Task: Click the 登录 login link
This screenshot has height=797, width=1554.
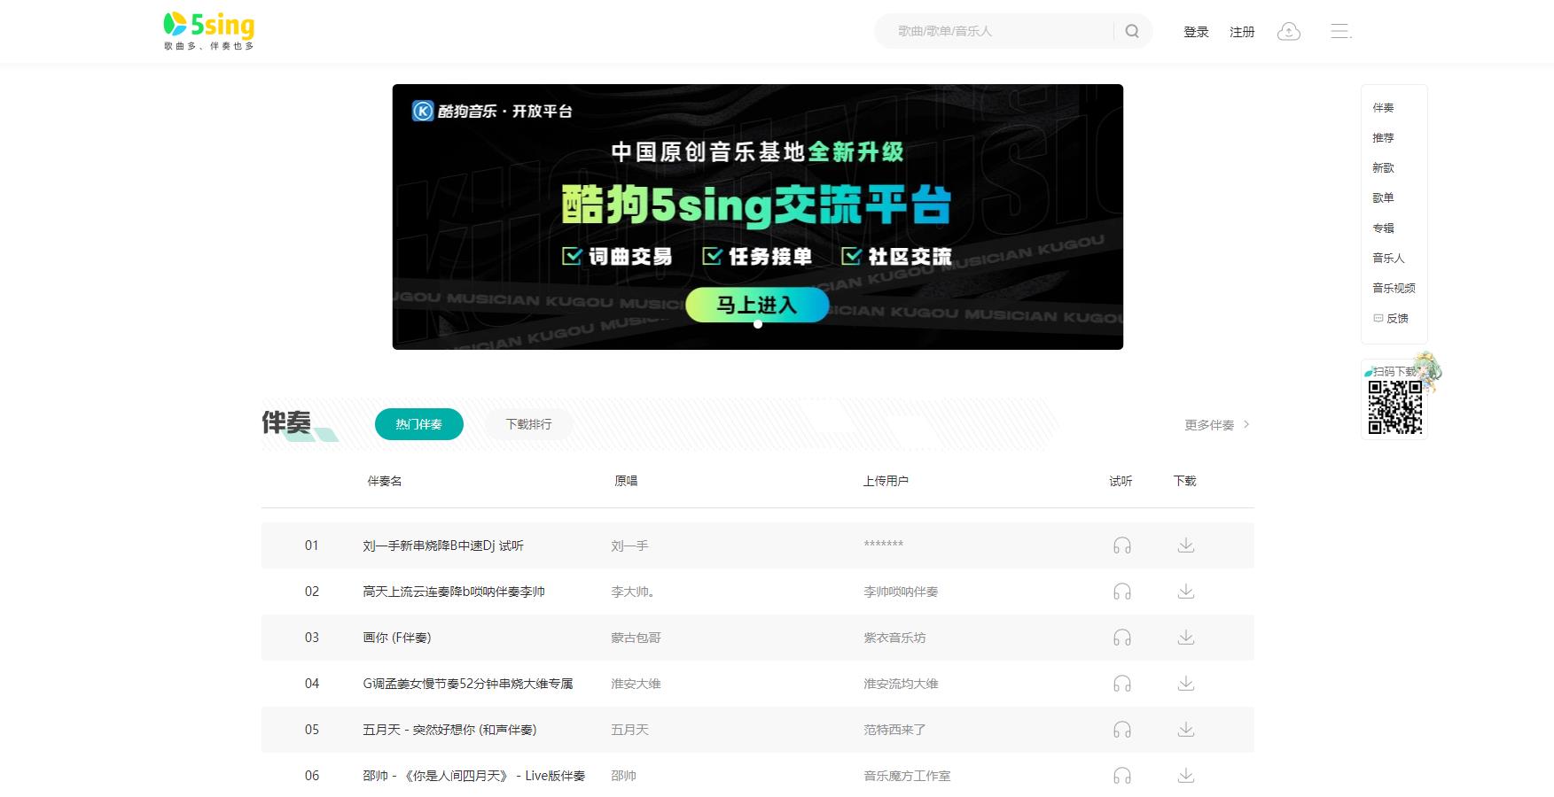Action: (1196, 32)
